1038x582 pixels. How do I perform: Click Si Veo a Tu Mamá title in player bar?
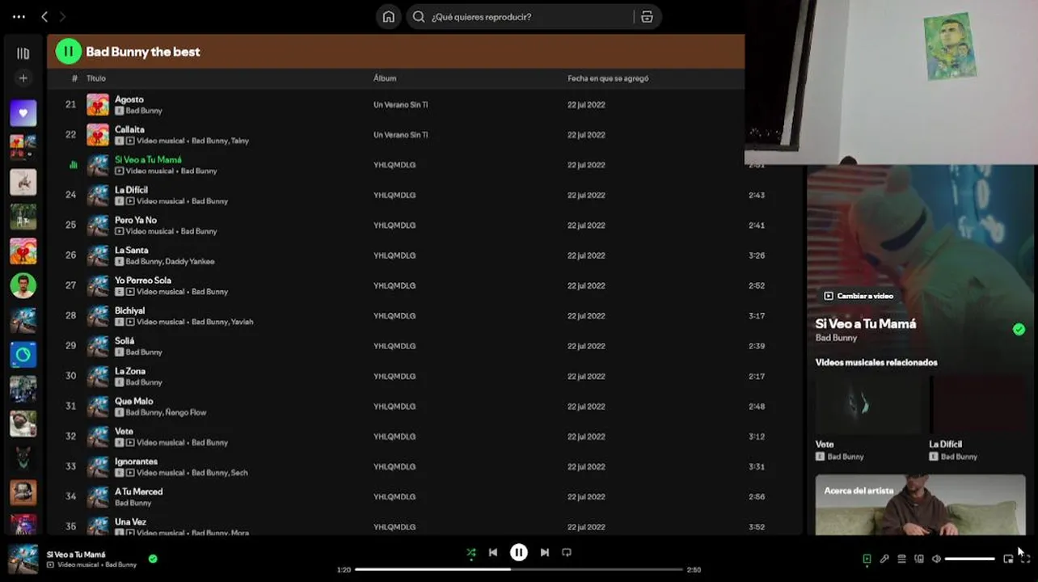pos(76,555)
